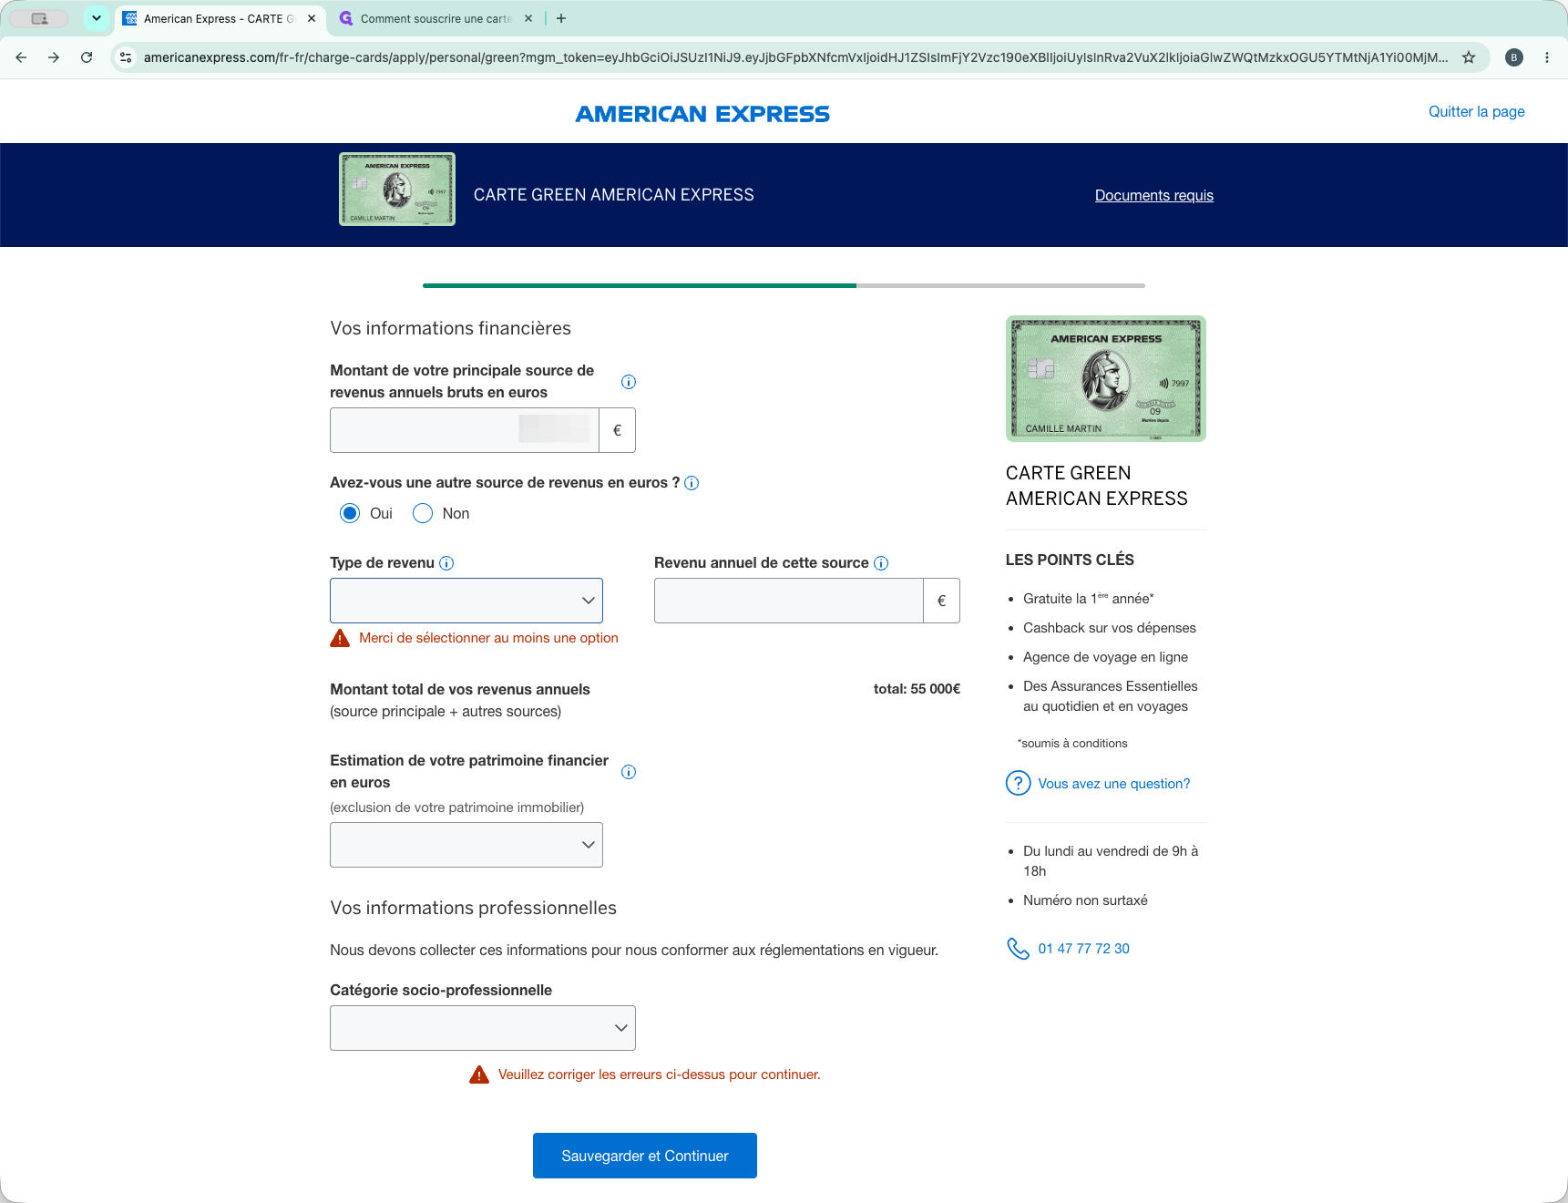Screen dimensions: 1568x1203
Task: Show info for Revenu annuel de cette source
Action: click(881, 563)
